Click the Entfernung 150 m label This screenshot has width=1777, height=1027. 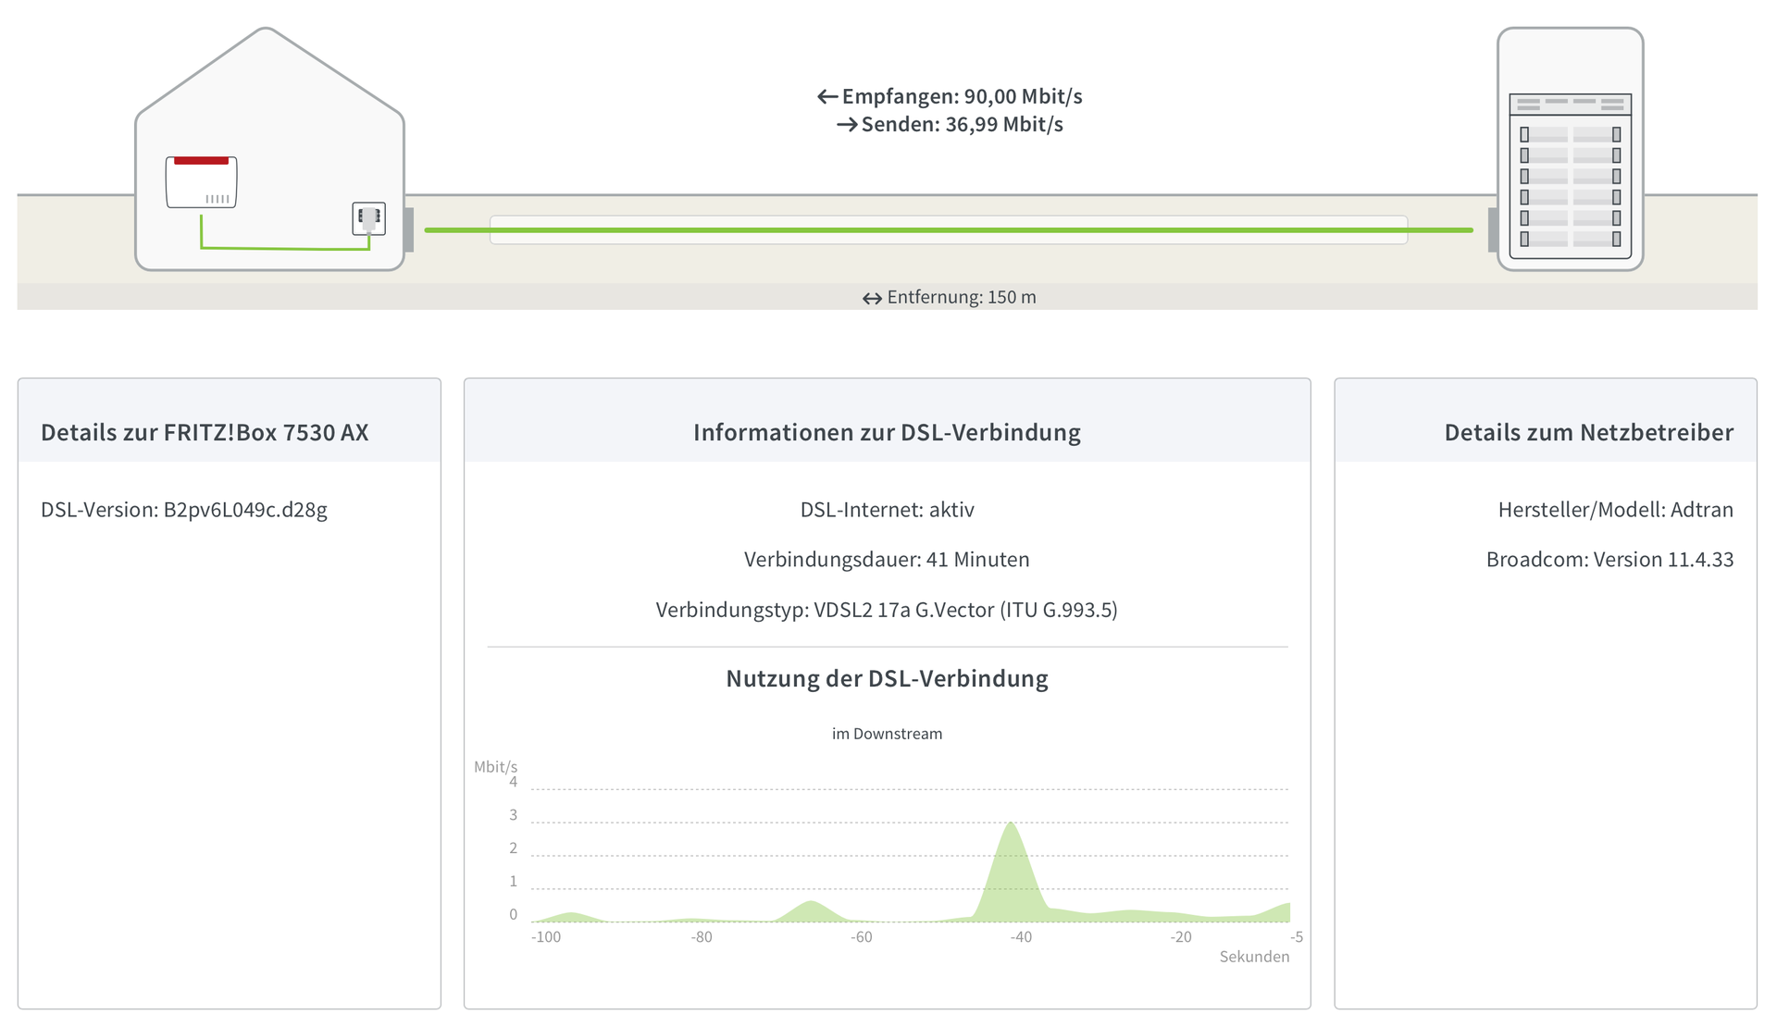pyautogui.click(x=961, y=297)
